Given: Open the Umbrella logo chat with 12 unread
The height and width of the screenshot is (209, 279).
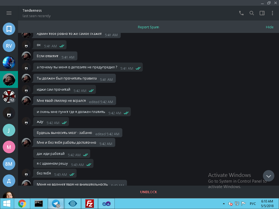Looking at the screenshot, I should point(9,96).
